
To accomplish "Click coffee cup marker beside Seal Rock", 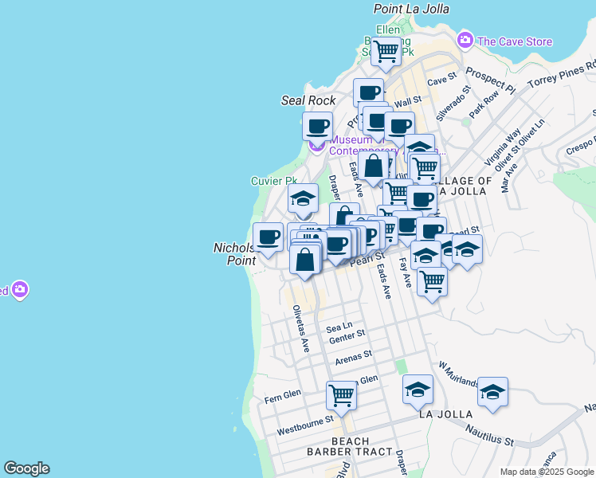I will point(318,128).
